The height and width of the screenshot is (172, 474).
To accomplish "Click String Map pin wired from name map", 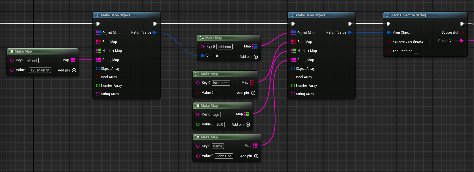I will coord(294,60).
